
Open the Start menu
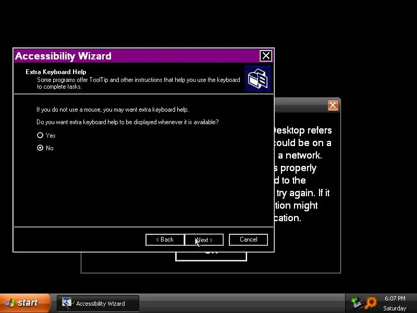tap(25, 303)
